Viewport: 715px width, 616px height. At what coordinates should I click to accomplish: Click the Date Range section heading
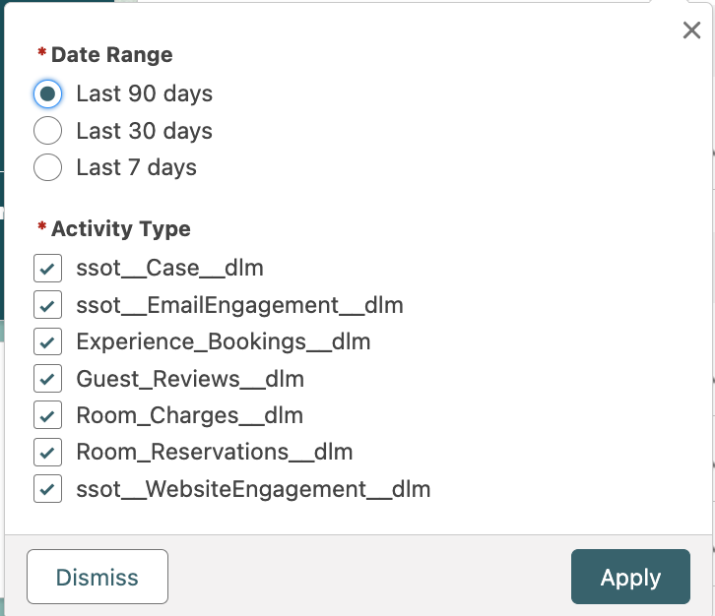tap(111, 55)
